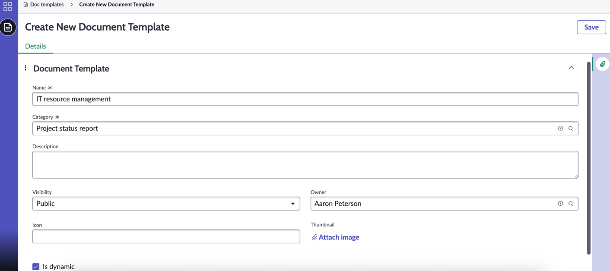Click the Icon input field
This screenshot has width=610, height=271.
point(166,236)
